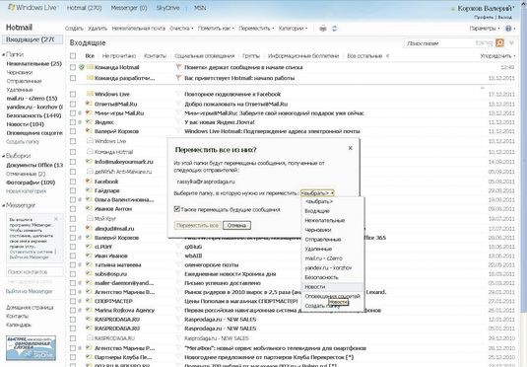This screenshot has width=527, height=367.
Task: Open the "Нежелательные (25)" folder
Action: point(33,64)
